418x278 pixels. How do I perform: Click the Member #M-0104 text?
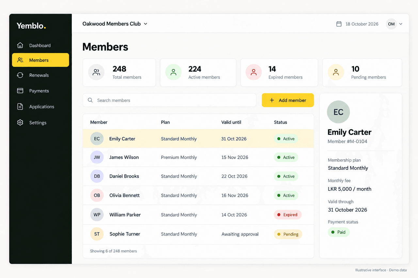[347, 141]
